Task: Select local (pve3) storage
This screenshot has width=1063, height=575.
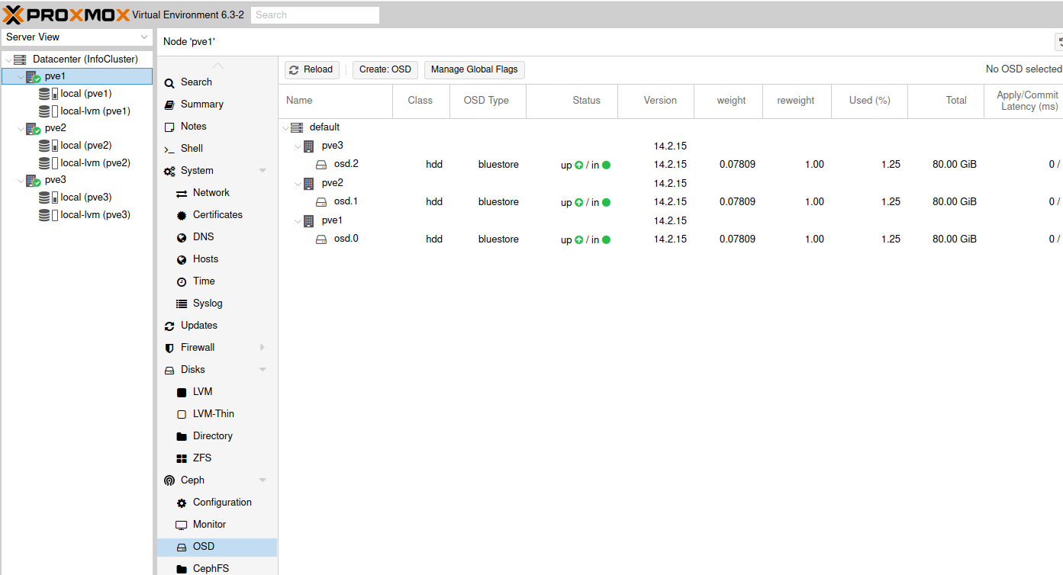Action: 76,198
